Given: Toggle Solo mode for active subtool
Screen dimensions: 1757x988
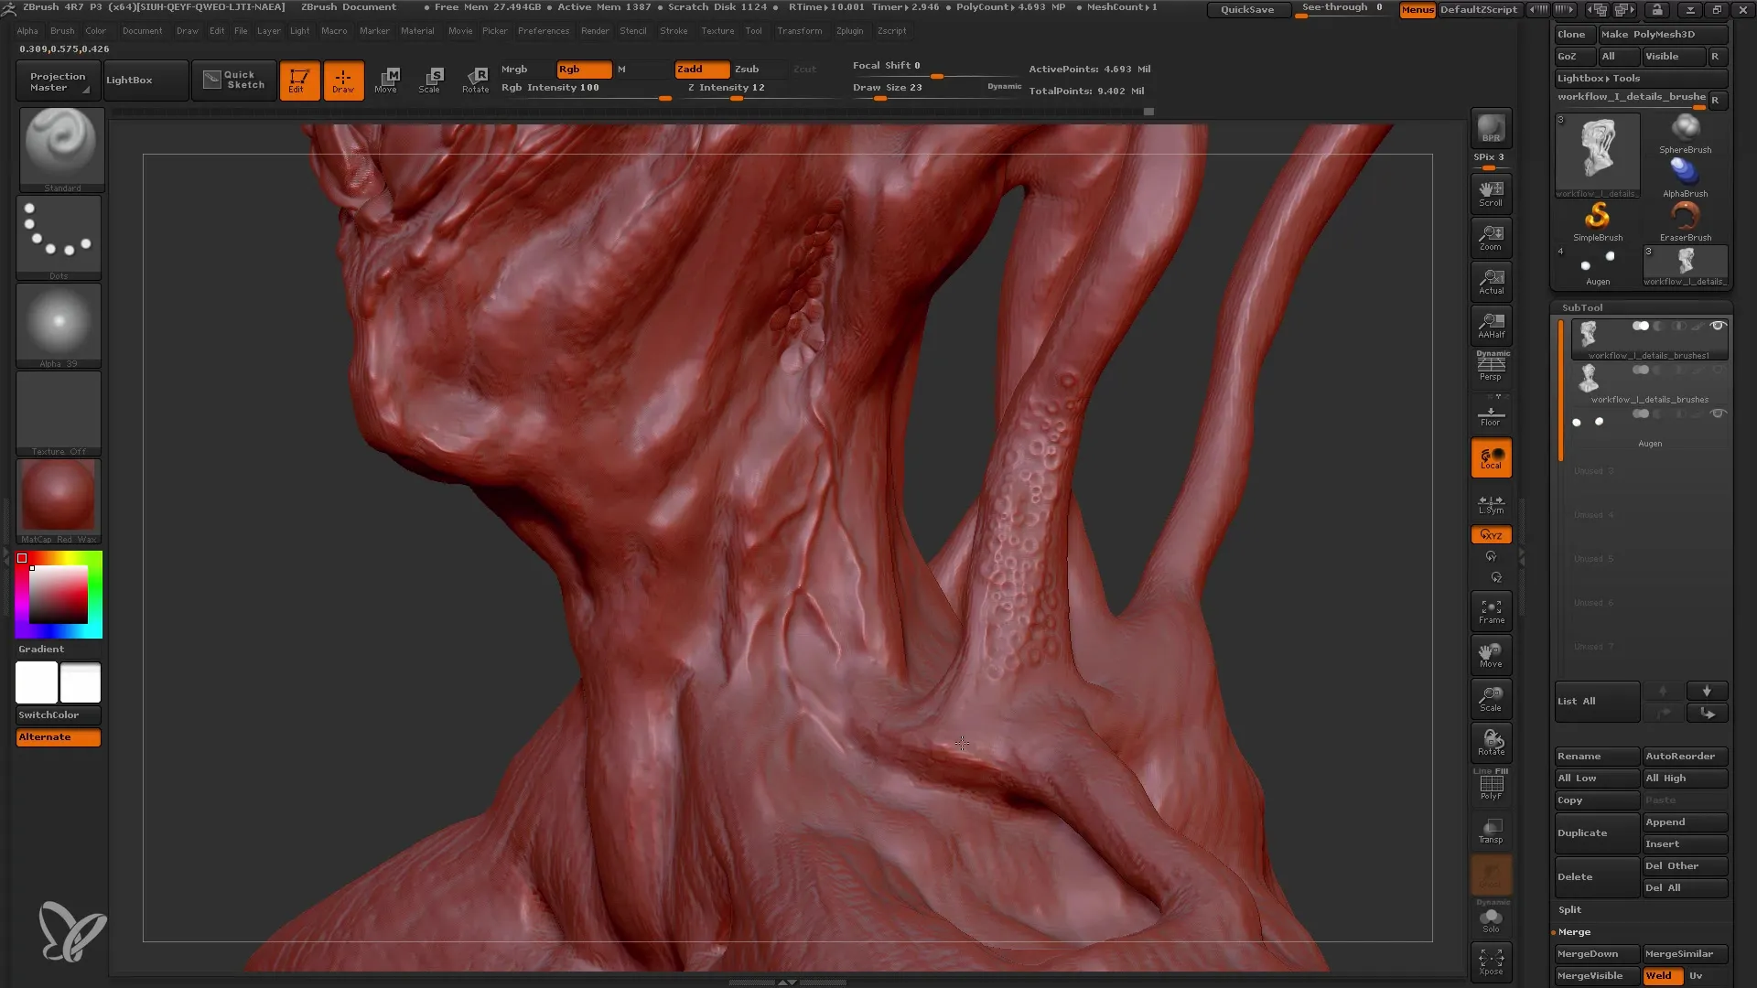Looking at the screenshot, I should click(1492, 919).
